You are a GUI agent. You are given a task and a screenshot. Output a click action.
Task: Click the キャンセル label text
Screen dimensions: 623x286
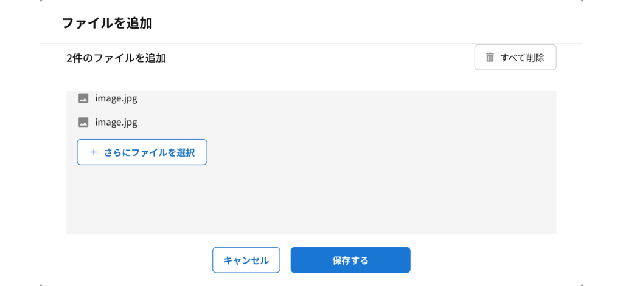246,260
